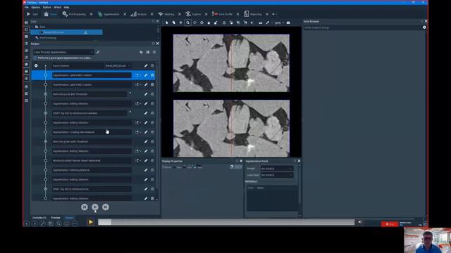Switch to the Start workroom tab
451x253 pixels.
(x=32, y=14)
